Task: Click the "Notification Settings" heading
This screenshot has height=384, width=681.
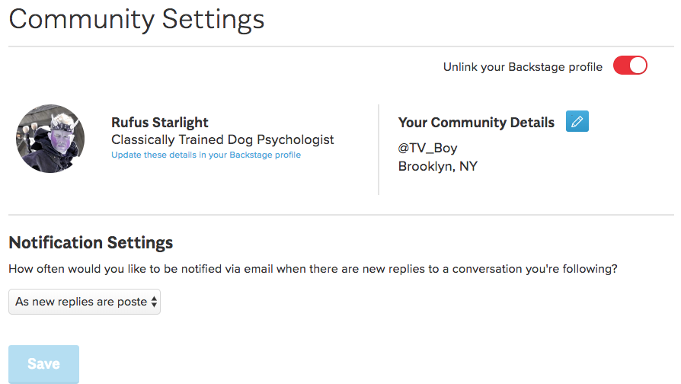Action: 91,243
